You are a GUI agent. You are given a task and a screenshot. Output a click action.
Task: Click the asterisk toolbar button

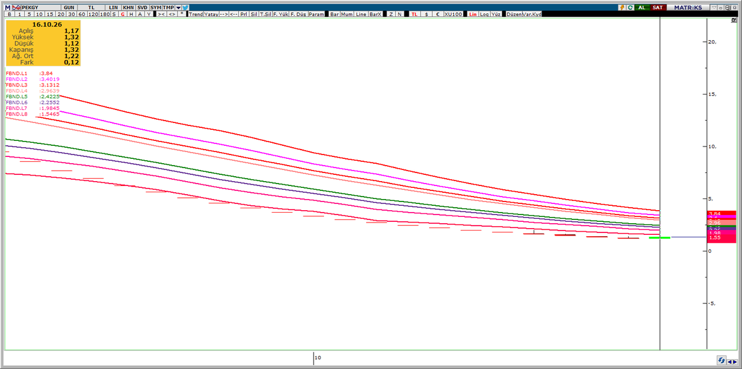[182, 14]
